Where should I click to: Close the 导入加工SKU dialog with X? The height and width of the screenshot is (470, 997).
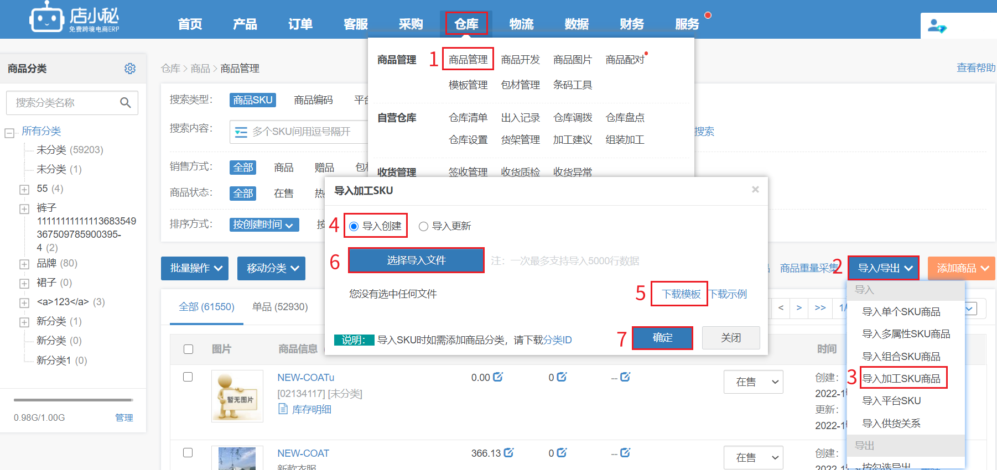755,190
